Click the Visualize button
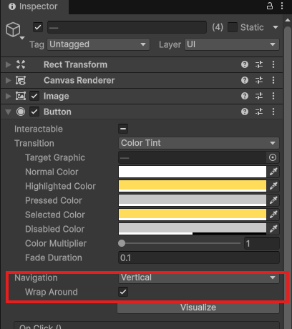Viewport: 292px width, 329px height. 198,308
